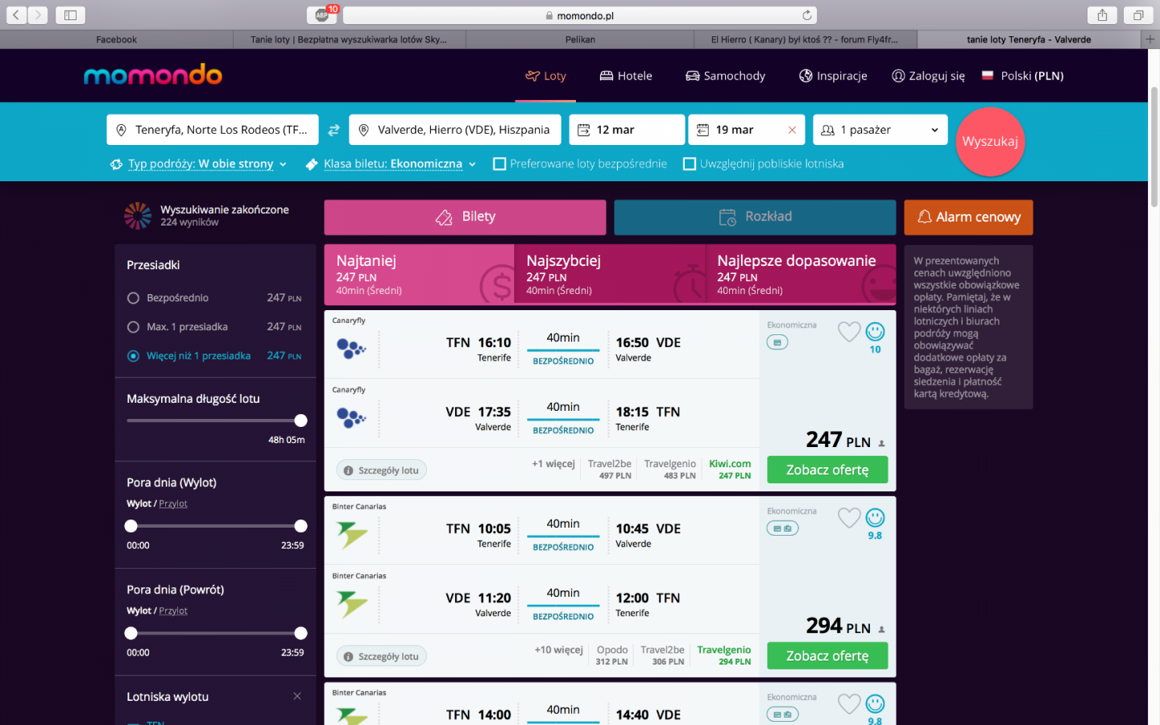Expand Typ podróży dropdown
Screen dimensions: 1160x725
[x=199, y=164]
